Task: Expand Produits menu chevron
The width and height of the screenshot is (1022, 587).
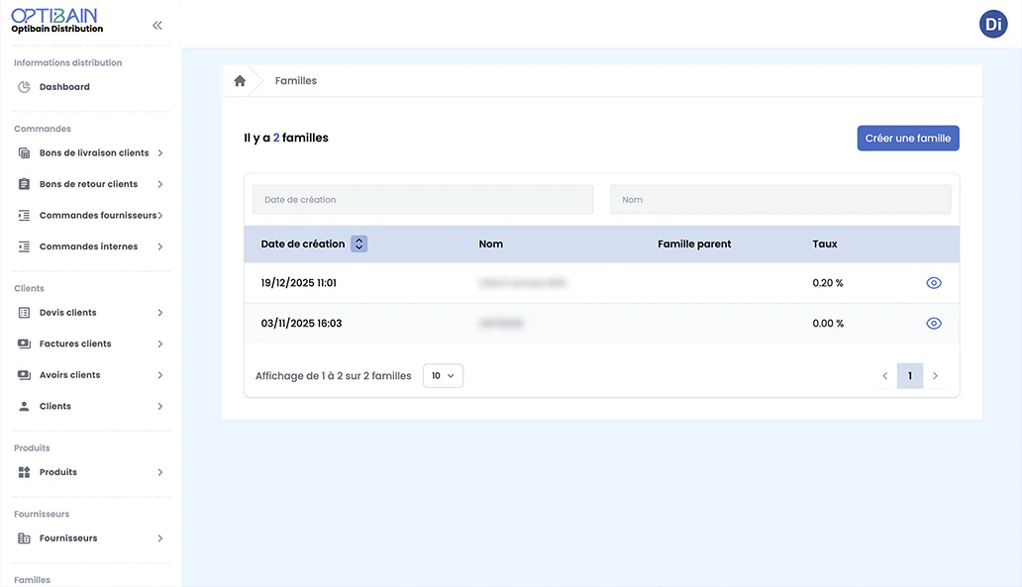Action: pyautogui.click(x=160, y=472)
